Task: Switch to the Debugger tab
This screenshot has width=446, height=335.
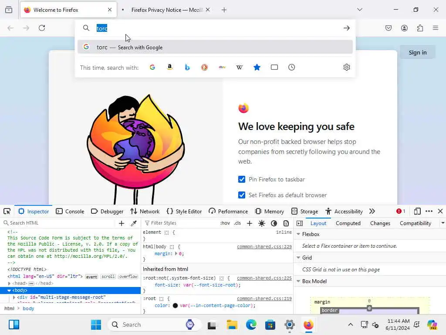Action: [107, 212]
